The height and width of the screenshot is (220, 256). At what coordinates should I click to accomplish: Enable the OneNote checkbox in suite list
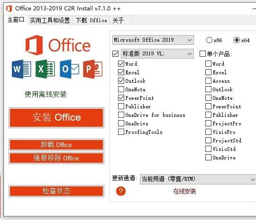click(x=121, y=89)
